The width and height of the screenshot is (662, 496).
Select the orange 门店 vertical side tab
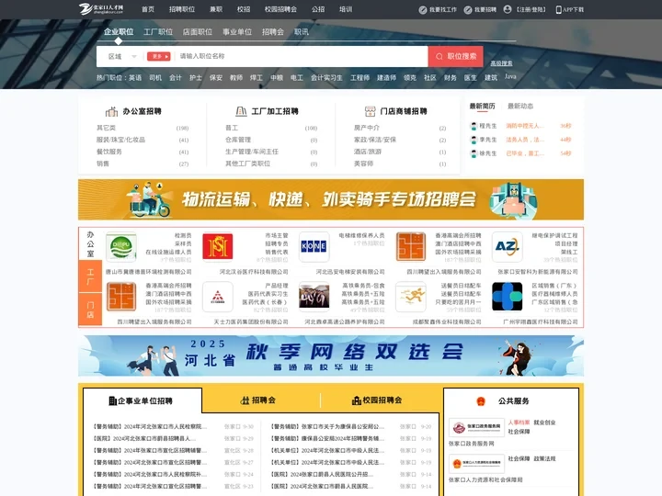[x=90, y=310]
